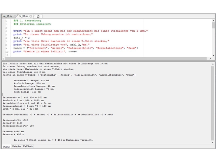Screen dimensions: 216x162
Task: Click editor vertical scrollbar up arrow
Action: click(213, 21)
